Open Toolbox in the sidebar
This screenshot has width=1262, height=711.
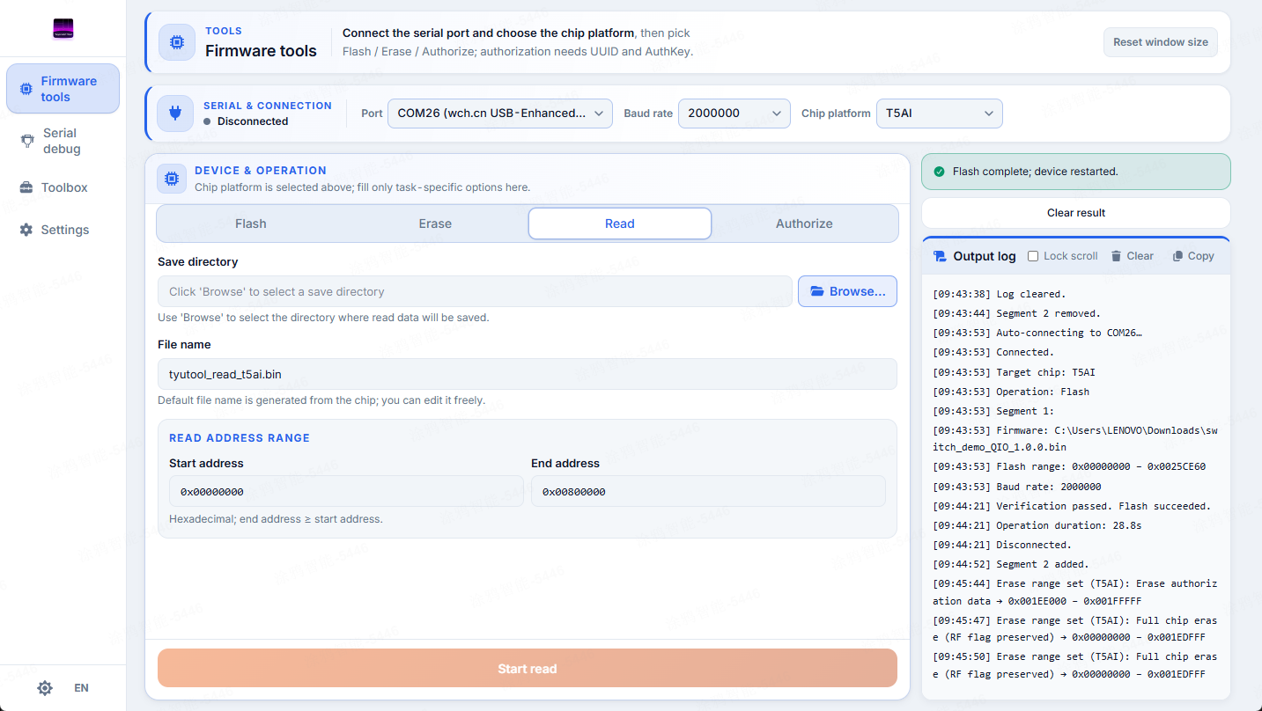click(63, 187)
